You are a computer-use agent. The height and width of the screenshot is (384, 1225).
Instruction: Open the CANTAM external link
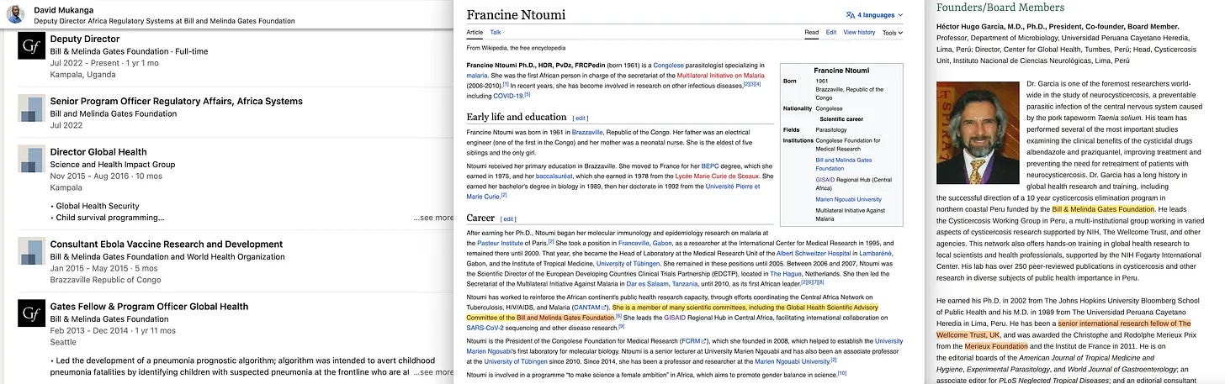click(591, 307)
